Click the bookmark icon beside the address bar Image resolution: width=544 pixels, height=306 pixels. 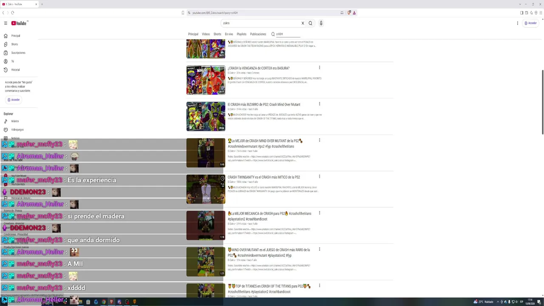(x=183, y=13)
